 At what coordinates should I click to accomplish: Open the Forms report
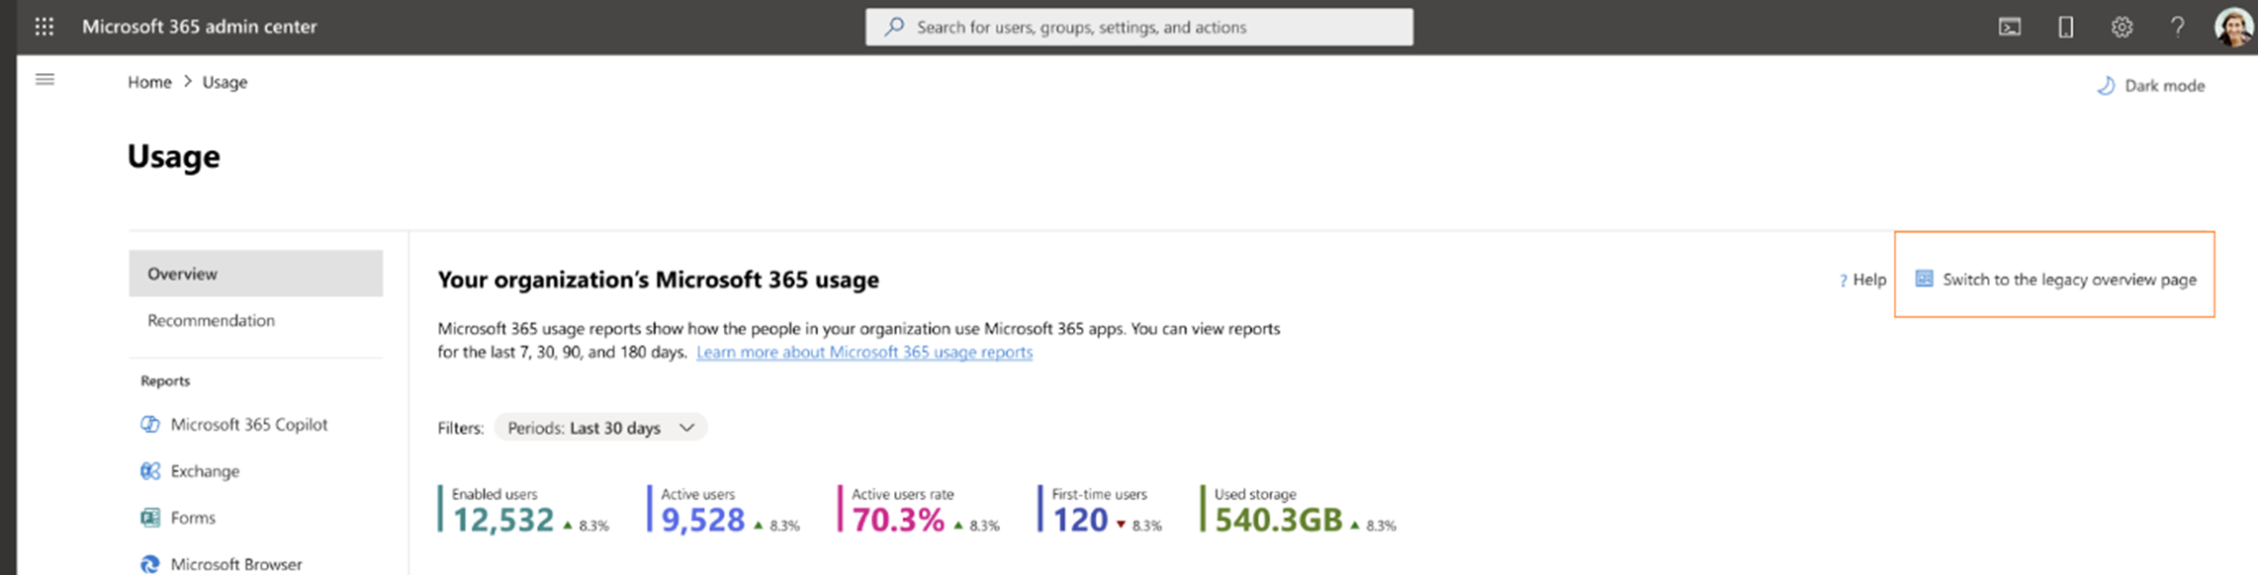pyautogui.click(x=192, y=518)
